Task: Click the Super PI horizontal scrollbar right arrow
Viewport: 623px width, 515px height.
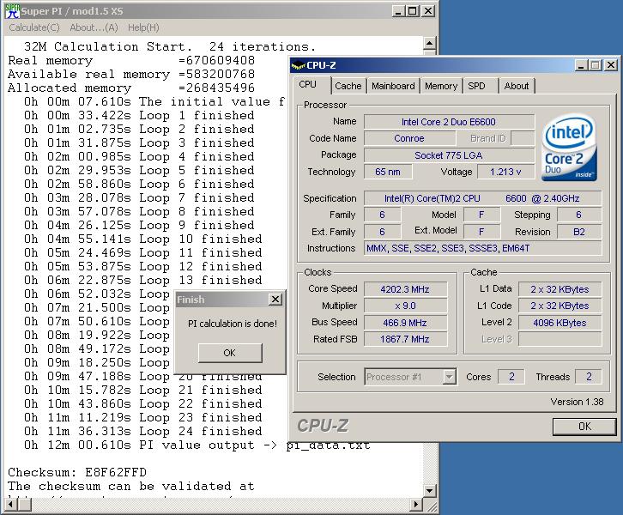Action: (415, 505)
